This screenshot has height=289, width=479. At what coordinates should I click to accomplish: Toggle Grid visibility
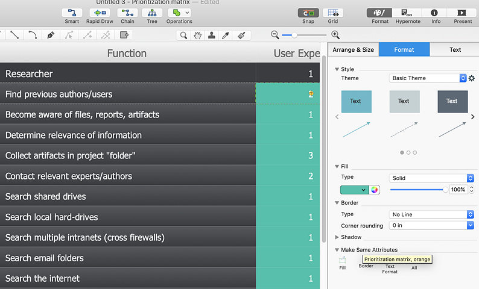pos(332,13)
